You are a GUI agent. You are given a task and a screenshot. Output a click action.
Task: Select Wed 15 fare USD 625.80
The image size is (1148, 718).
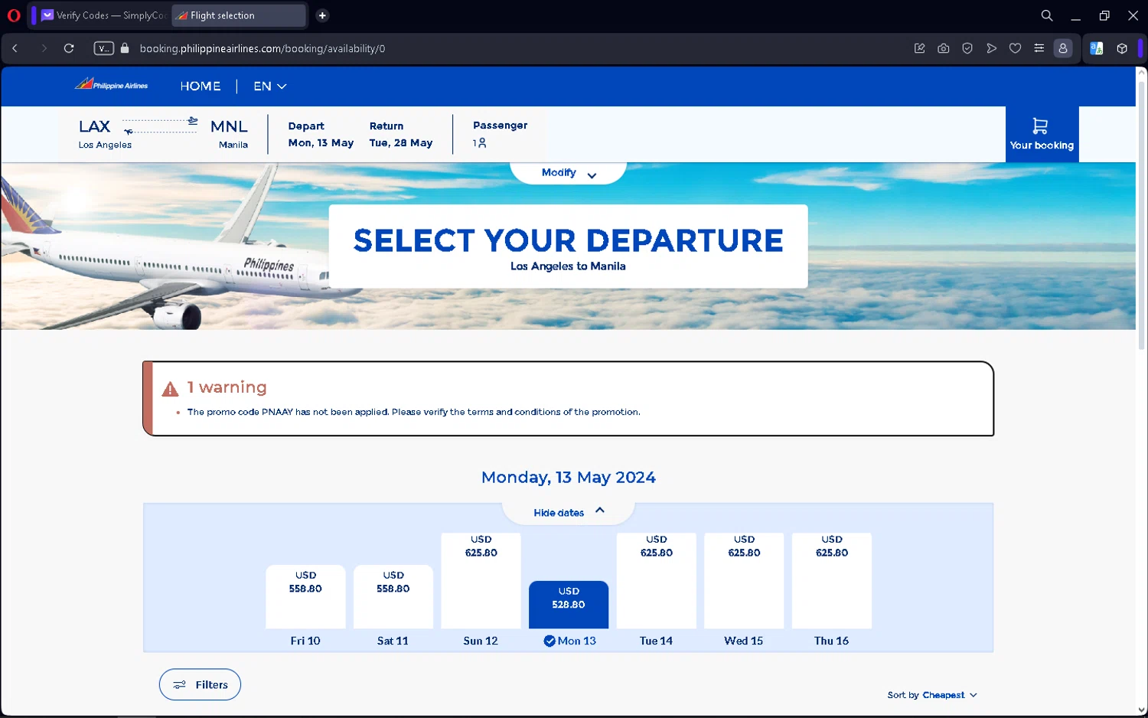point(744,580)
